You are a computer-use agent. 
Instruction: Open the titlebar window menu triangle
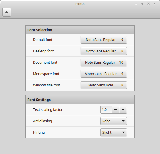(154, 3)
